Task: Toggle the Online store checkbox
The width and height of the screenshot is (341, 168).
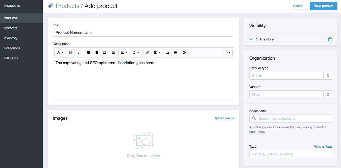Action: [x=251, y=39]
